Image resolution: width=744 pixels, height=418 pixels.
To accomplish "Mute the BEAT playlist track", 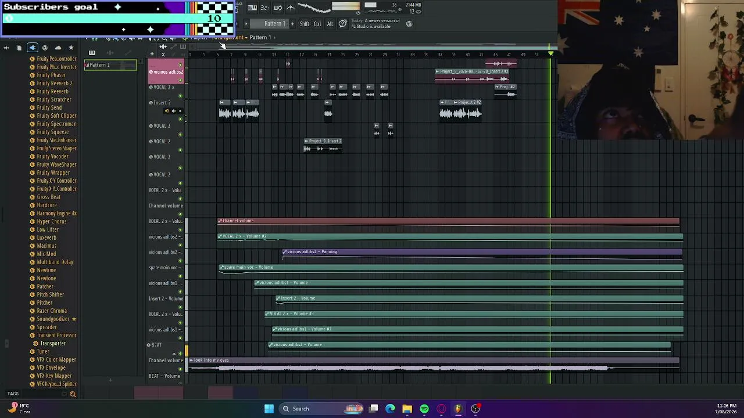I will pos(180,353).
